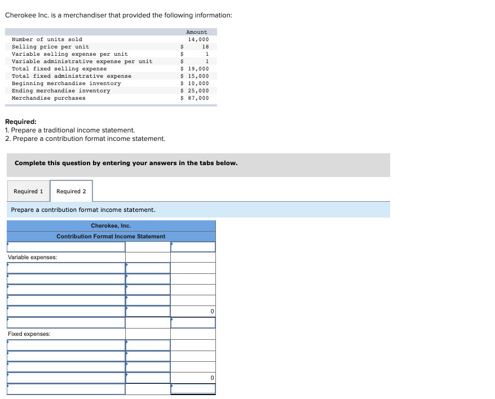
Task: Click 'Total fixed administrative expense' row label
Action: (72, 76)
